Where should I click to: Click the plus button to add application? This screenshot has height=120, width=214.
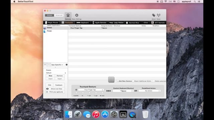45,65
